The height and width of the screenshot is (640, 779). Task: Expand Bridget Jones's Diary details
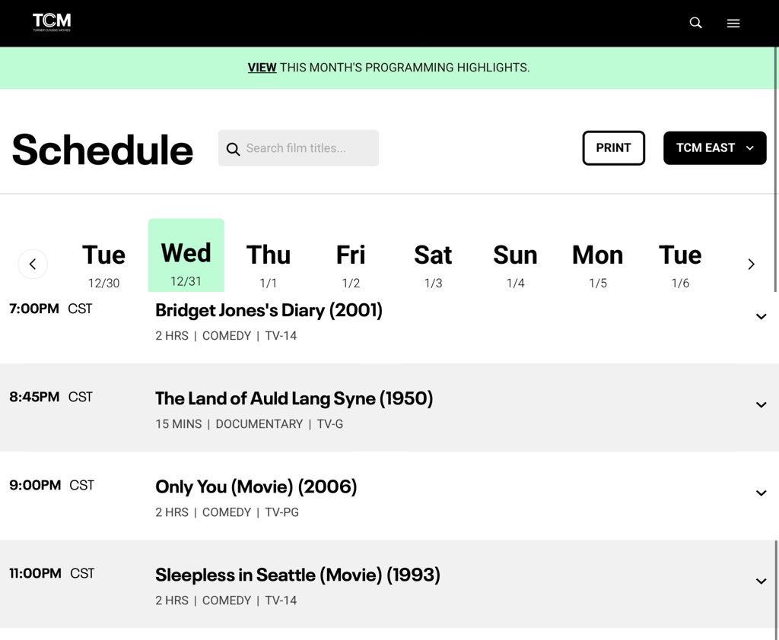pos(761,317)
